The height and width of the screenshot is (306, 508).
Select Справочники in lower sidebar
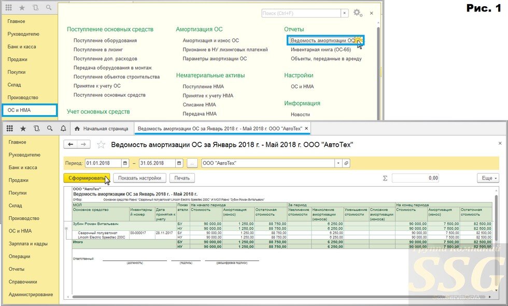point(23,282)
